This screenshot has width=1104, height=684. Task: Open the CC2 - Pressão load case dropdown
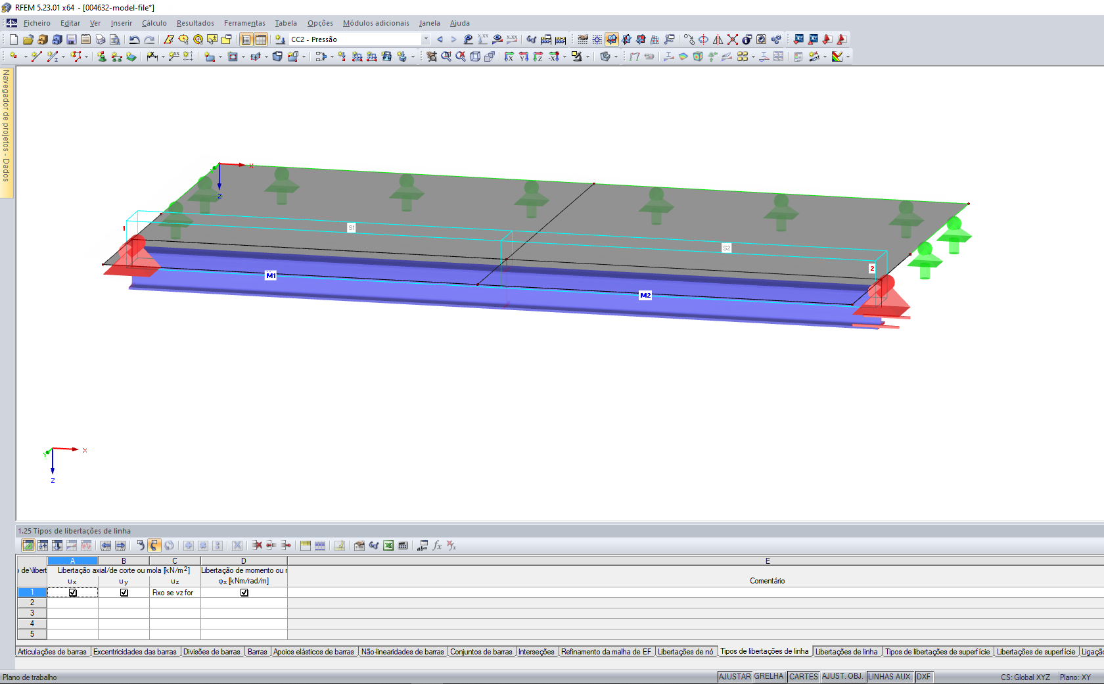pos(426,39)
